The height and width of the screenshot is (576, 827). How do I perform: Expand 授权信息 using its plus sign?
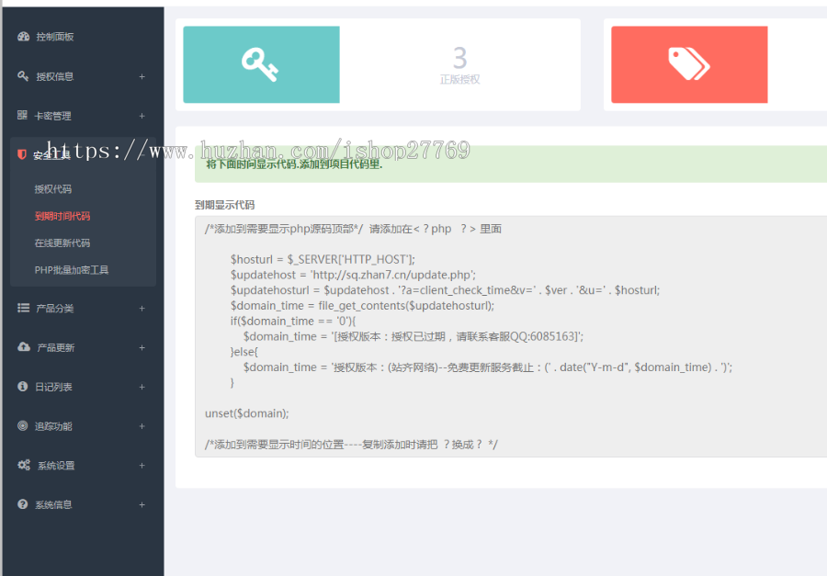[142, 77]
